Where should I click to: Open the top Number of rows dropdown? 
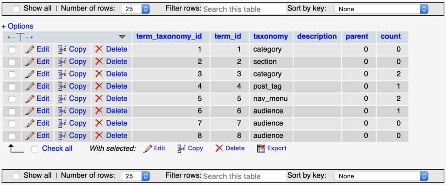tap(135, 9)
